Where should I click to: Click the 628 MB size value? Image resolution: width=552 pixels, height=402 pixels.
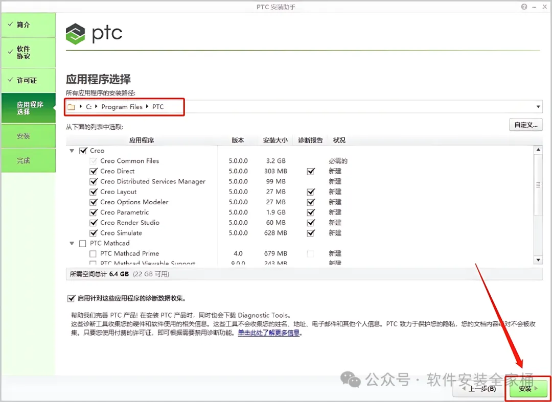coord(275,233)
